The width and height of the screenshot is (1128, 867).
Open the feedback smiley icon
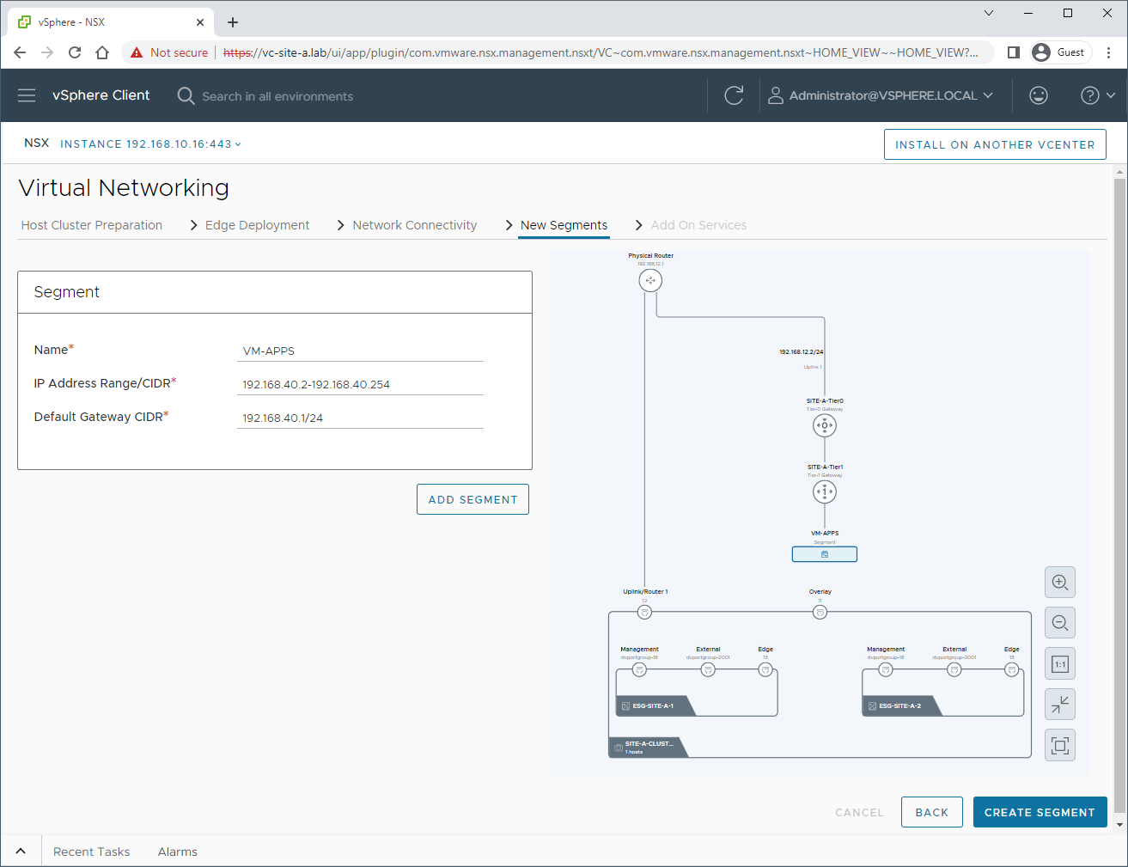tap(1039, 95)
